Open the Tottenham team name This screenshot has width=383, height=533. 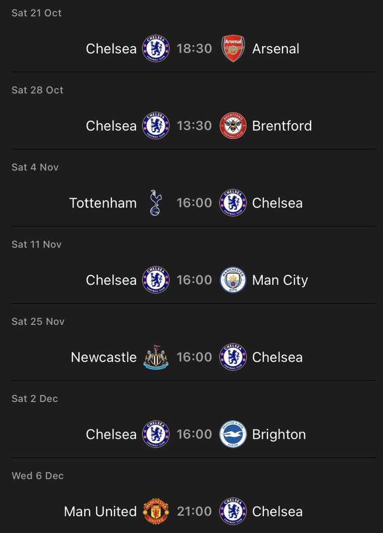click(103, 203)
